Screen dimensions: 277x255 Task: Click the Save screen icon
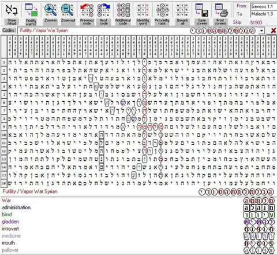(201, 10)
